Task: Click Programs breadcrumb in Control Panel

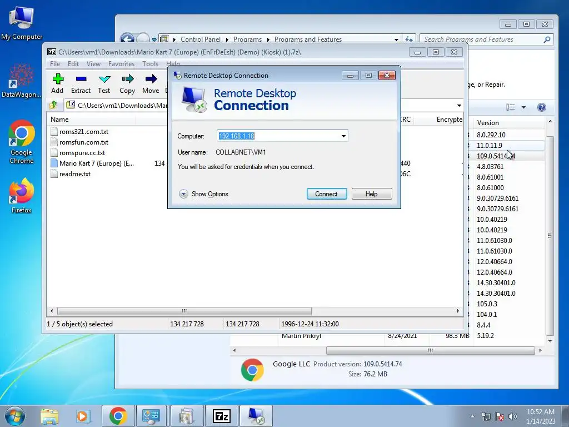Action: click(x=247, y=39)
